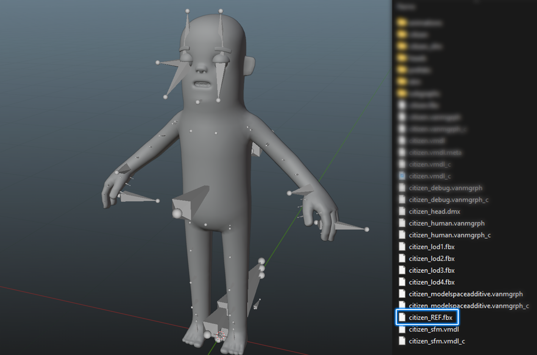
Task: Select citizen_human.vanmgrph_c in the list
Action: tap(449, 235)
